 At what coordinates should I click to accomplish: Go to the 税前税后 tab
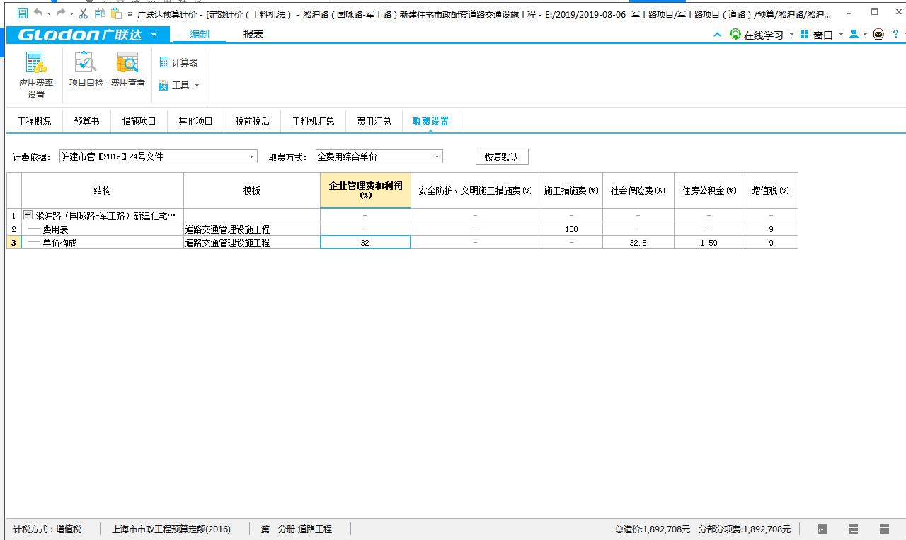pos(252,121)
